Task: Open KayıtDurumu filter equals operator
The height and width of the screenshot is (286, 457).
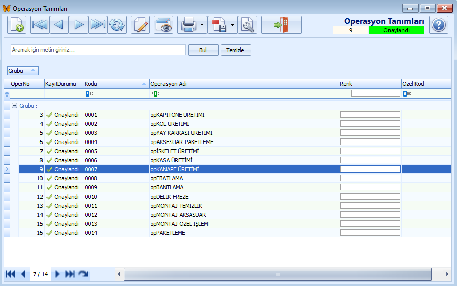Action: point(50,93)
